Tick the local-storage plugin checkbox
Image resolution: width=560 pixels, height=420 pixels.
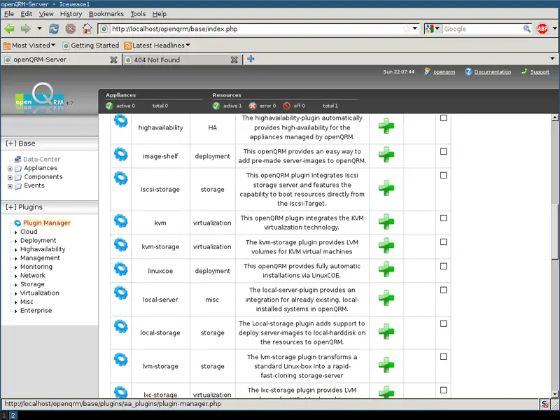[x=444, y=323]
